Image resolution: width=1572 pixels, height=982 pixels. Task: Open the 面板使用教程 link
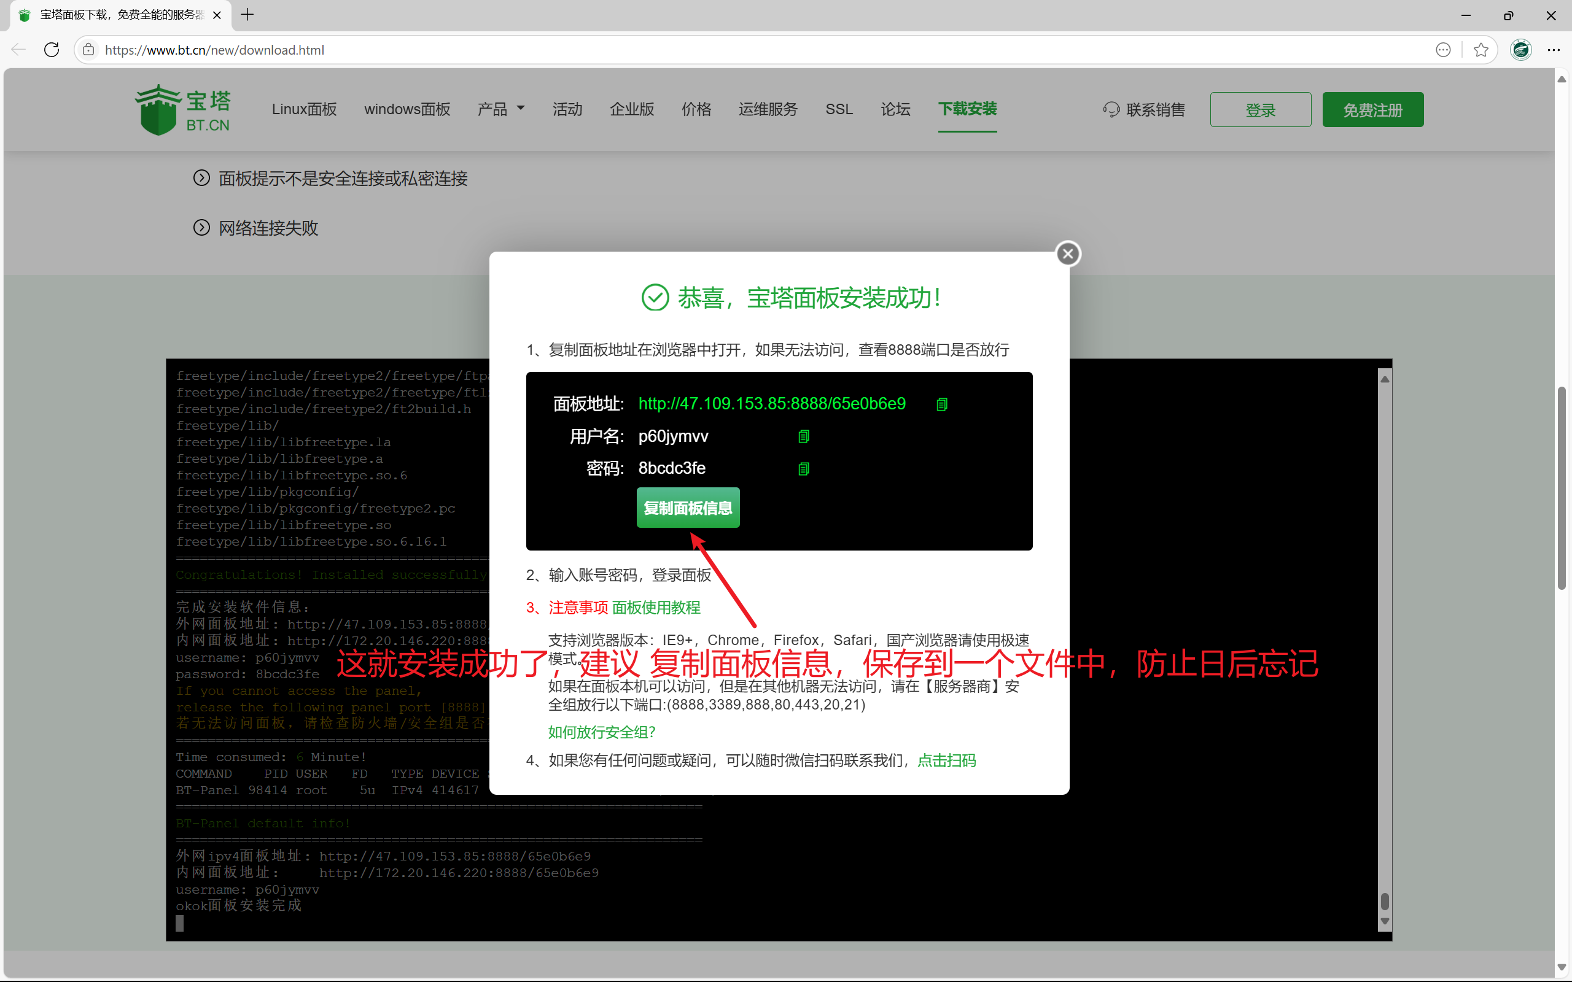tap(655, 608)
